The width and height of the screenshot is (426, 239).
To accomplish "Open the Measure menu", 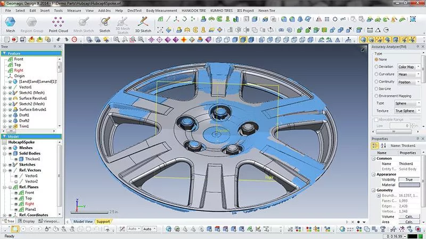I will coord(73,10).
